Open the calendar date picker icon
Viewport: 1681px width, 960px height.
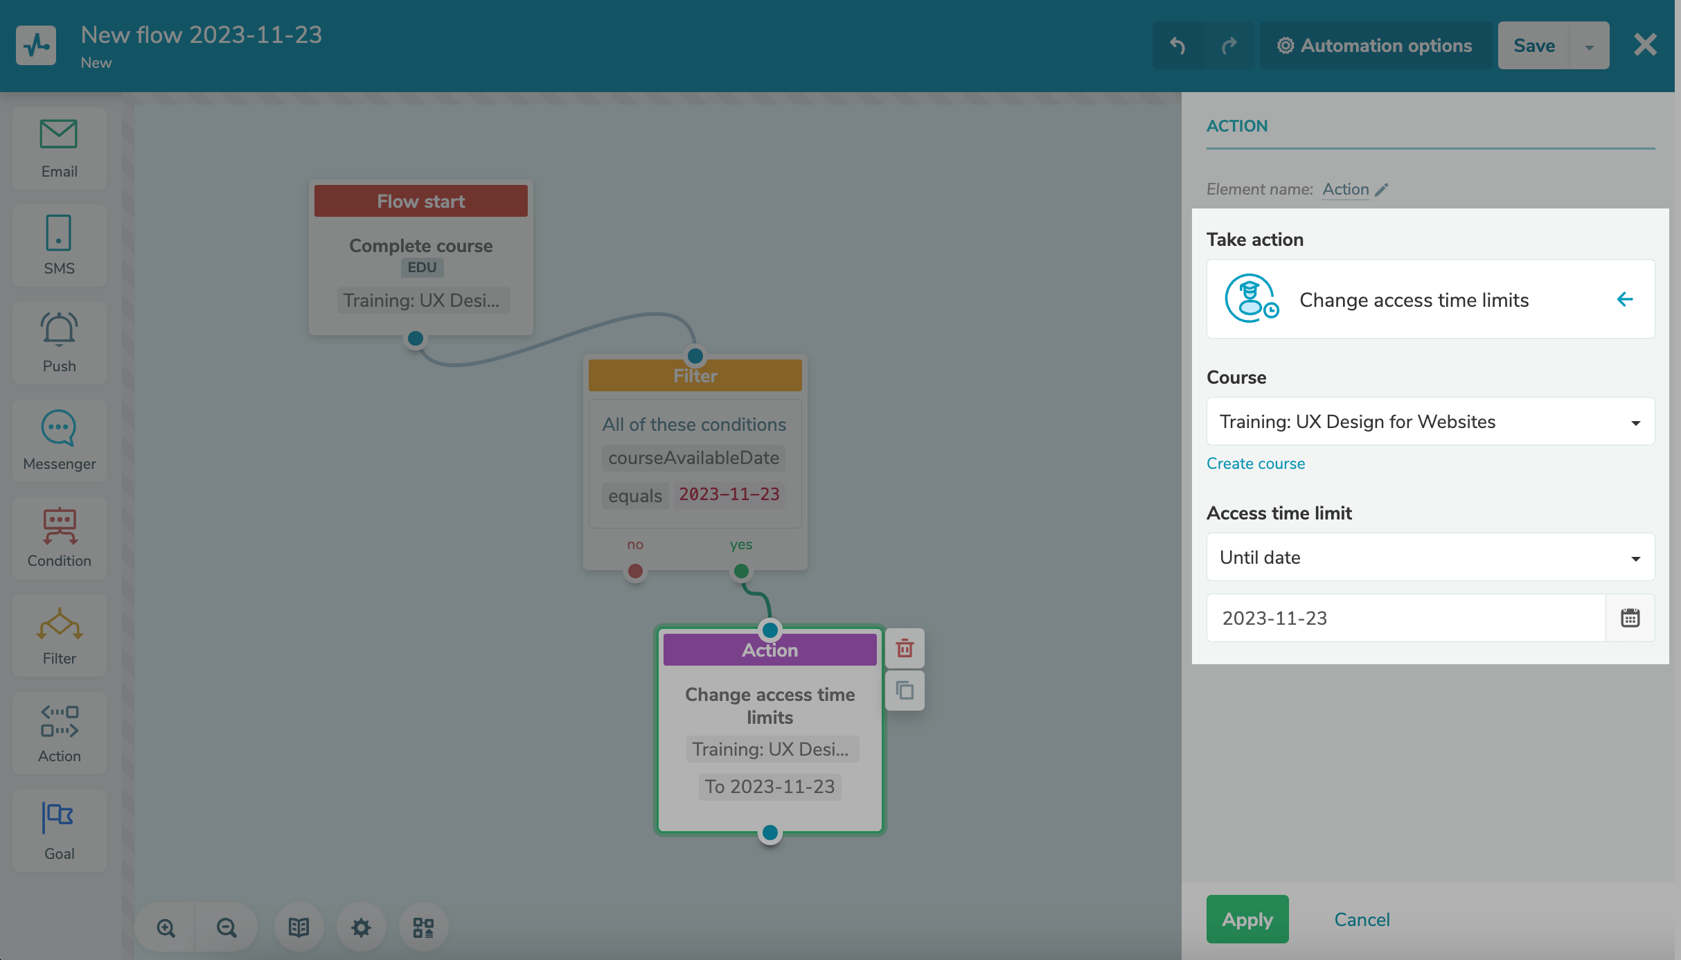[x=1630, y=618]
